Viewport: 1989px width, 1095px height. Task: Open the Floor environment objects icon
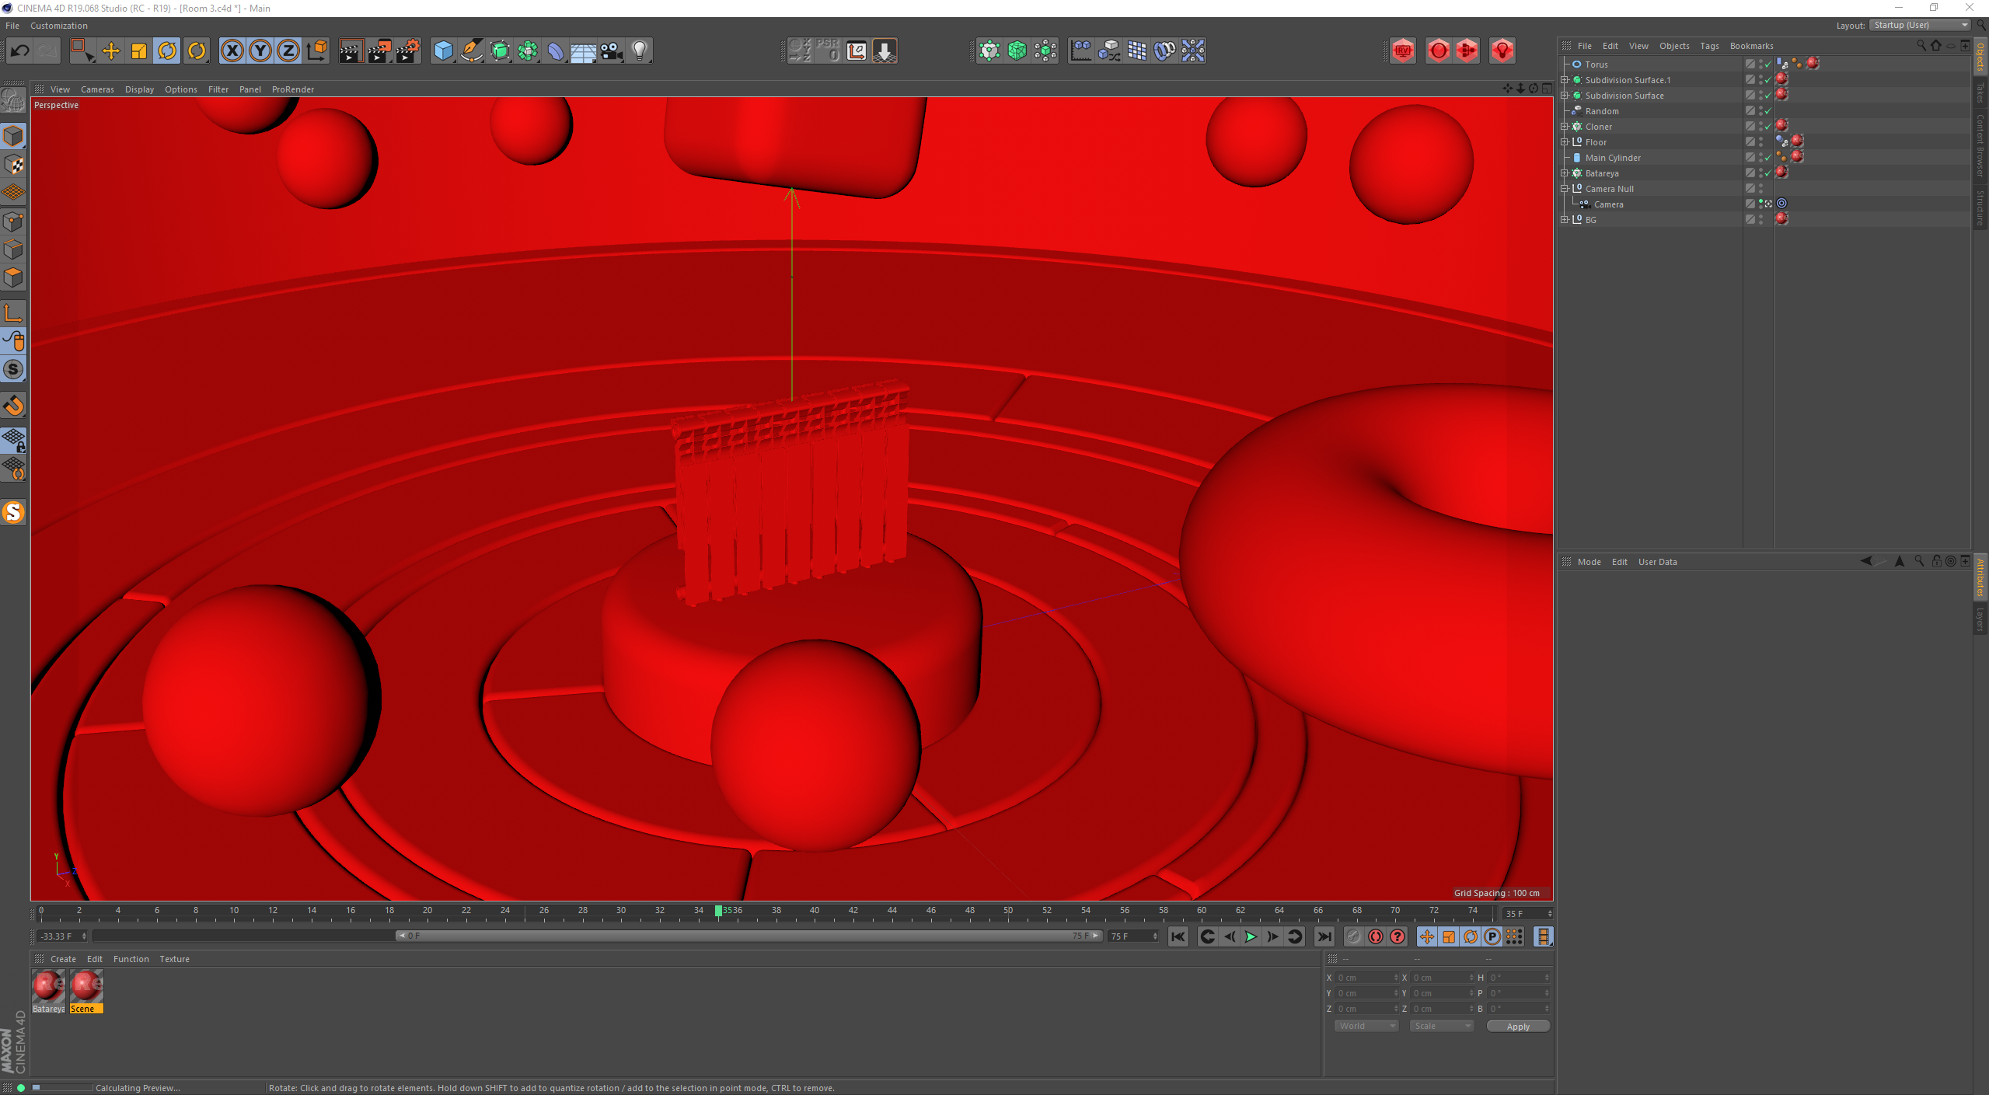(x=584, y=51)
